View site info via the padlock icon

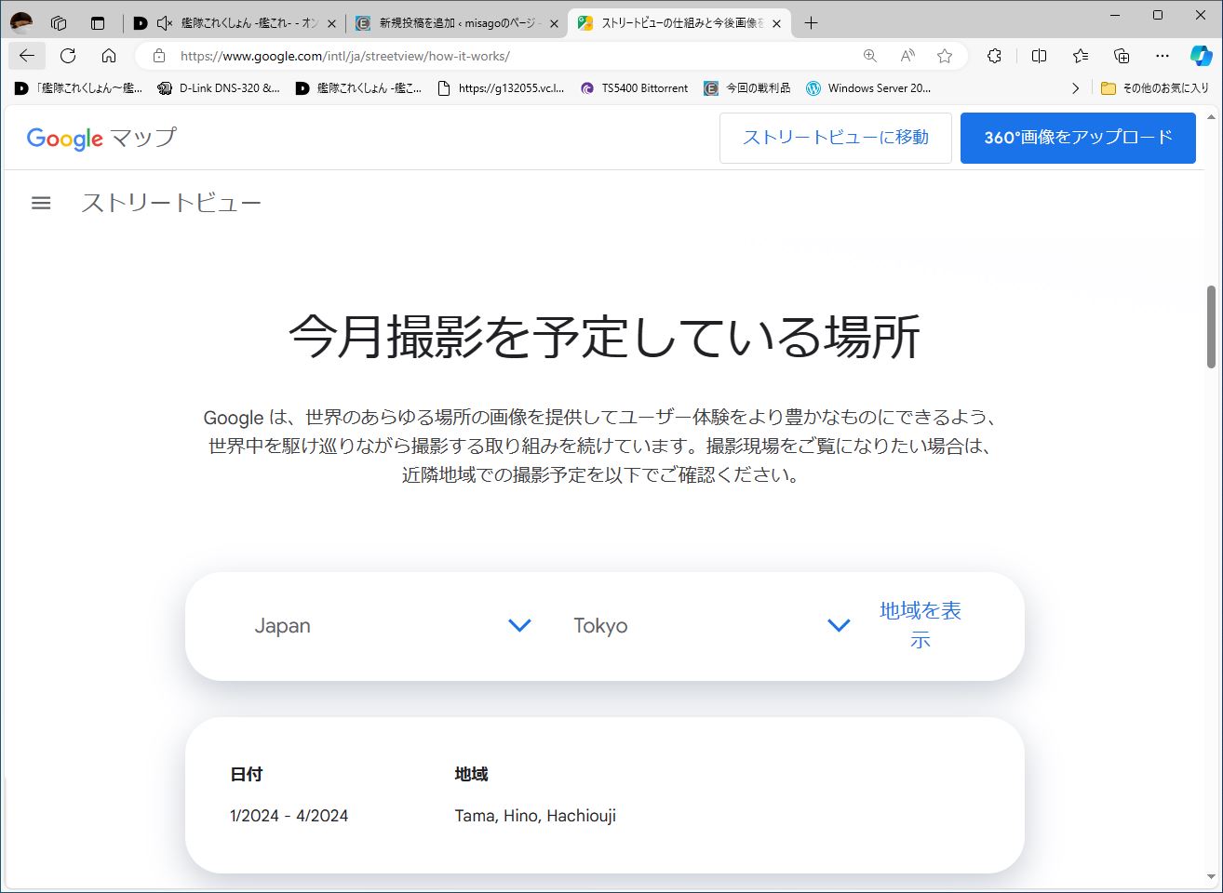click(159, 56)
